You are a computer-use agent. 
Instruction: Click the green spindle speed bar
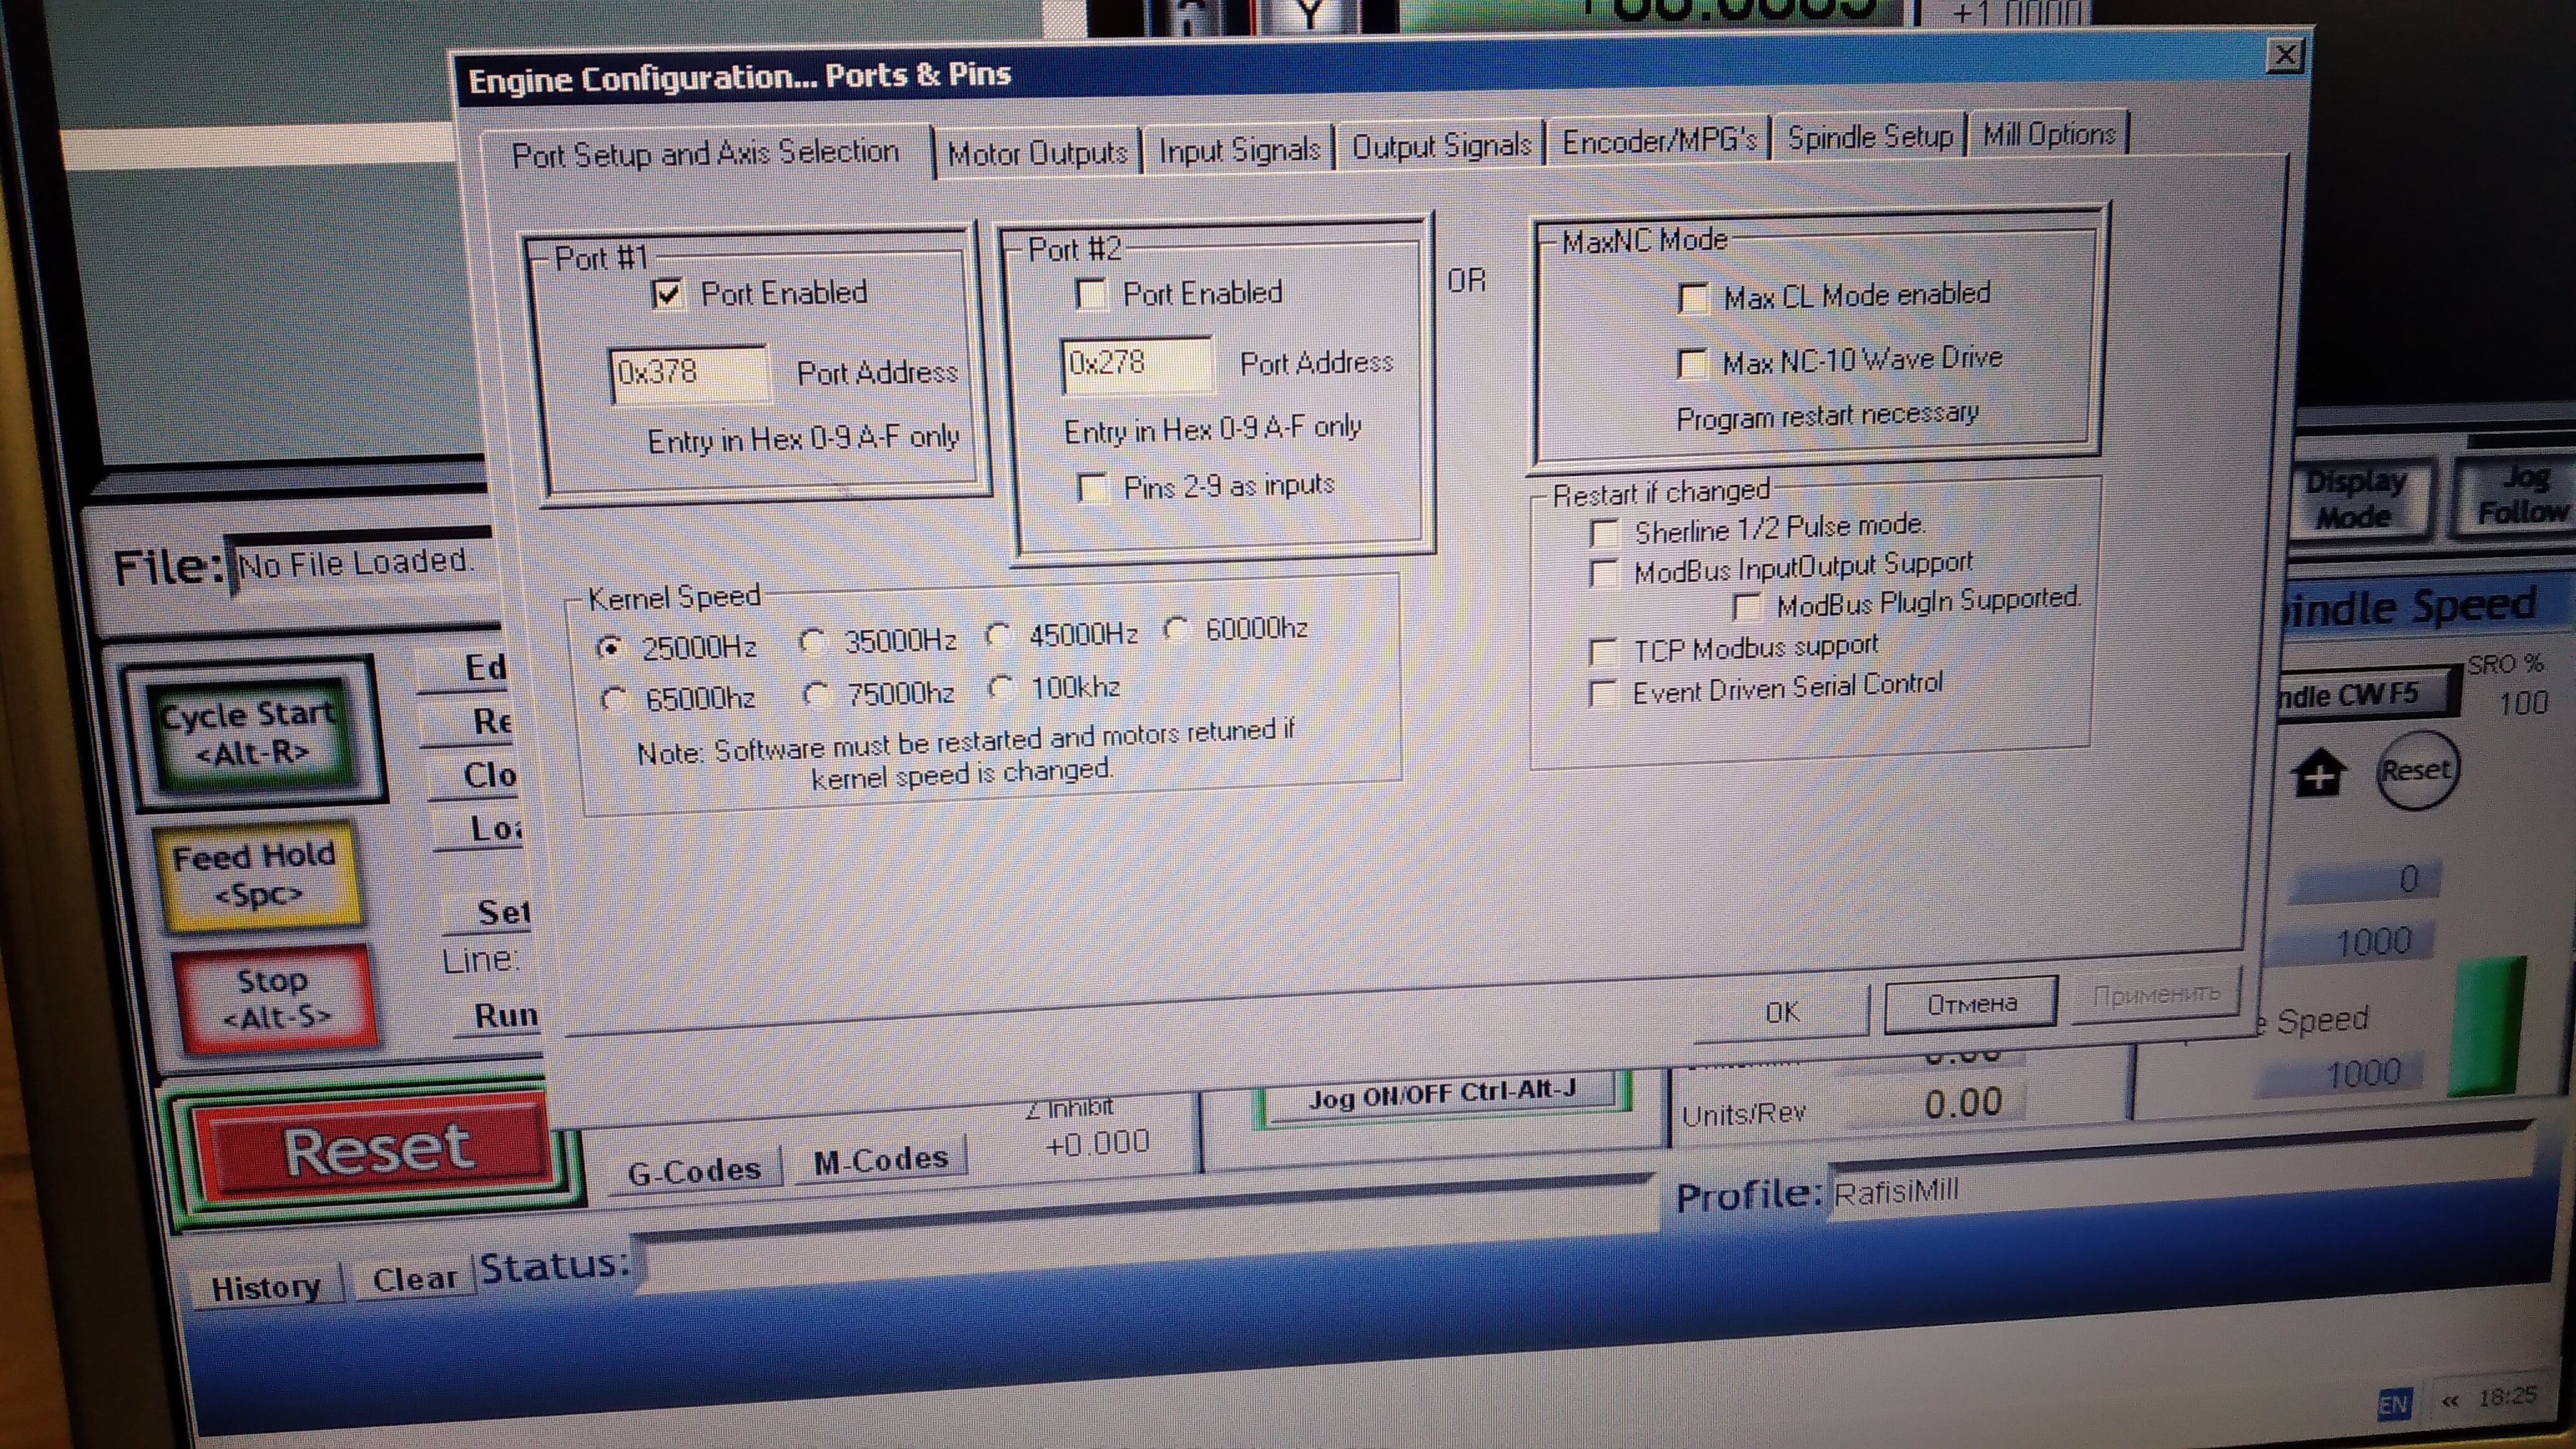2487,1026
